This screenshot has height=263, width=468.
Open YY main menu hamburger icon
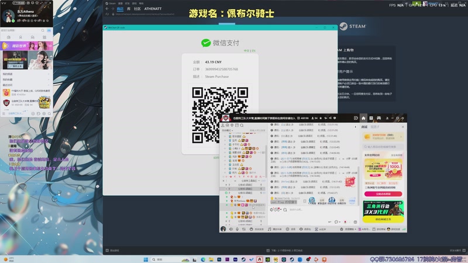[4, 113]
